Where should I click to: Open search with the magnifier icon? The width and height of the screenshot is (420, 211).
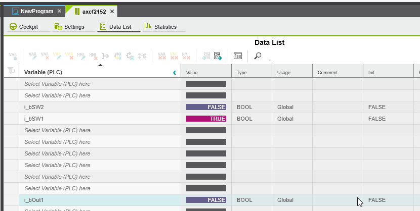tap(258, 56)
